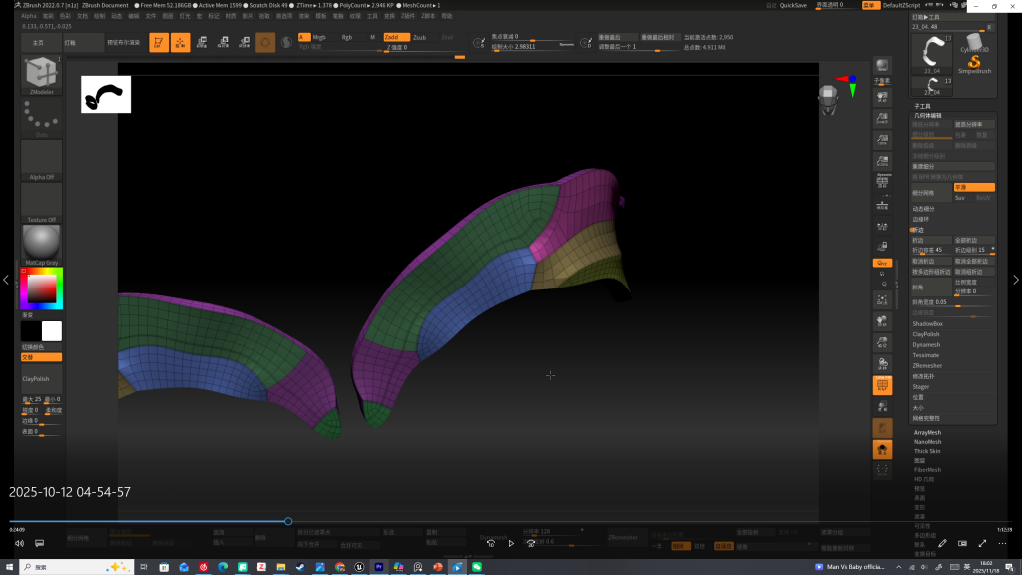This screenshot has width=1022, height=575.
Task: Select the SimpleBrush tool icon
Action: tap(974, 62)
